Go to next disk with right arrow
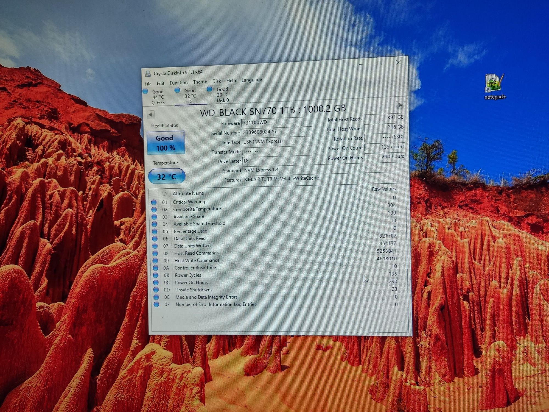Viewport: 549px width, 412px height. pyautogui.click(x=400, y=105)
